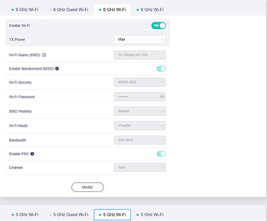Viewport: 267px width, 221px height.
Task: Open the Wi-Fi Mode 11ax/be dropdown
Action: pos(140,126)
